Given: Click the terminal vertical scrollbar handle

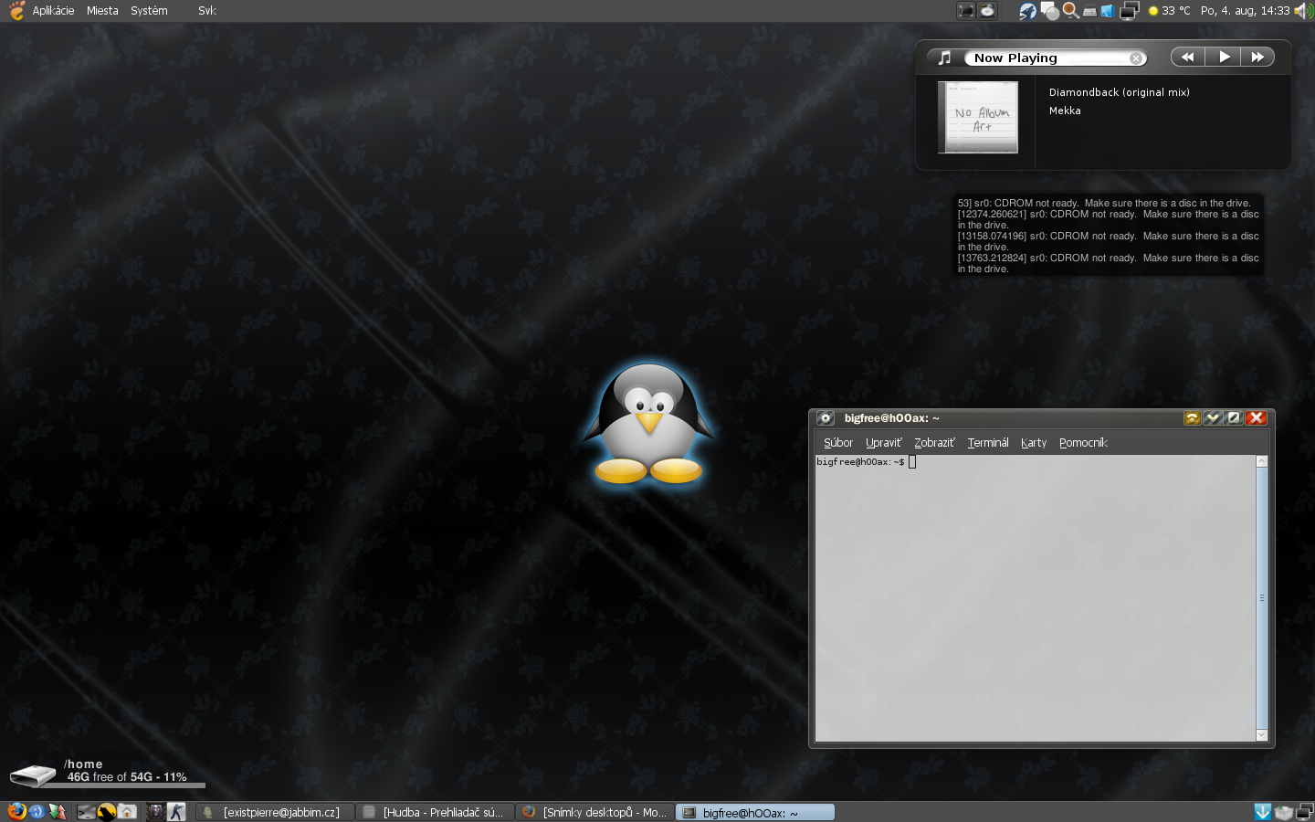Looking at the screenshot, I should point(1262,598).
